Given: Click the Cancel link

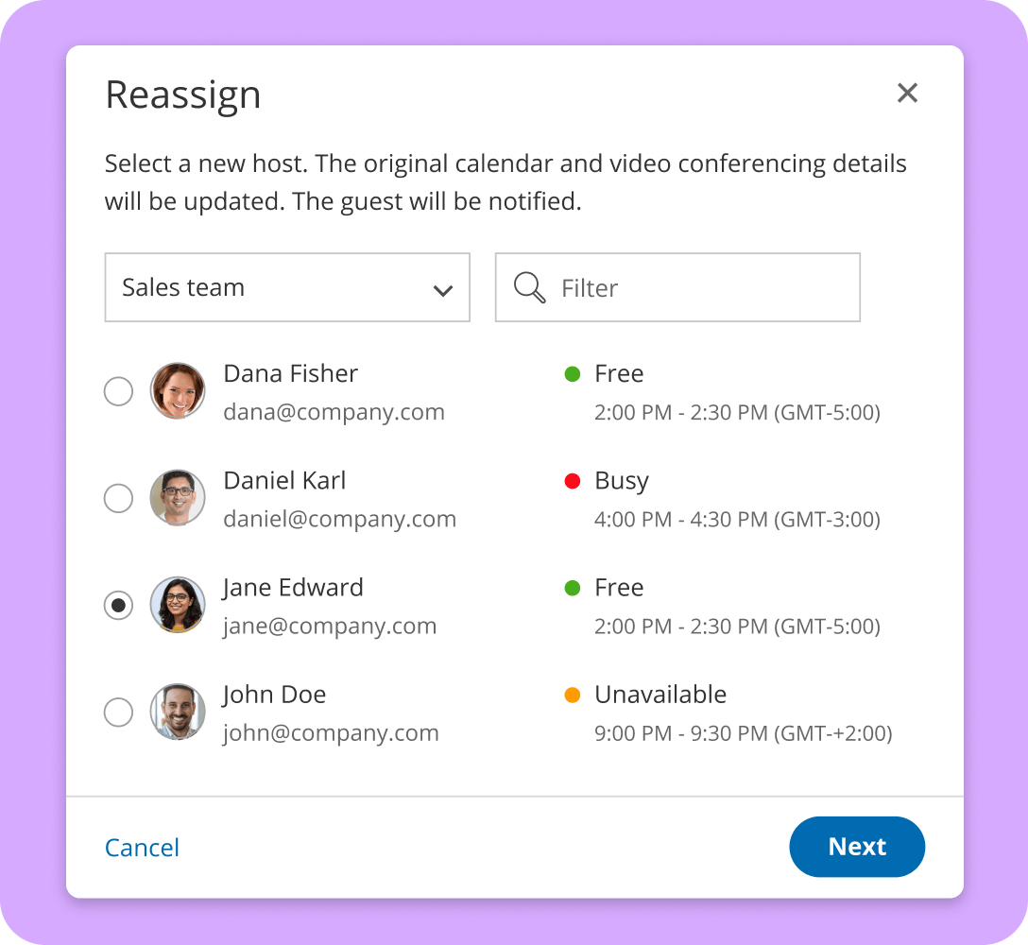Looking at the screenshot, I should pos(142,848).
